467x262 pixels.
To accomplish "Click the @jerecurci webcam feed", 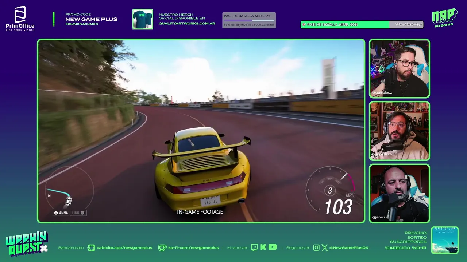I will point(400,193).
